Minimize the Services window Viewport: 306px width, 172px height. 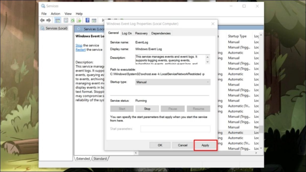pyautogui.click(x=231, y=6)
